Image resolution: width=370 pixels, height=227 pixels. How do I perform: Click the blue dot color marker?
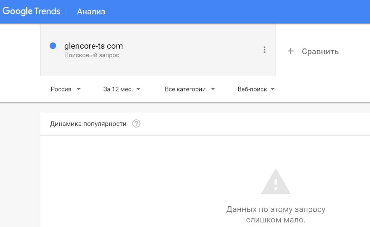tap(53, 46)
